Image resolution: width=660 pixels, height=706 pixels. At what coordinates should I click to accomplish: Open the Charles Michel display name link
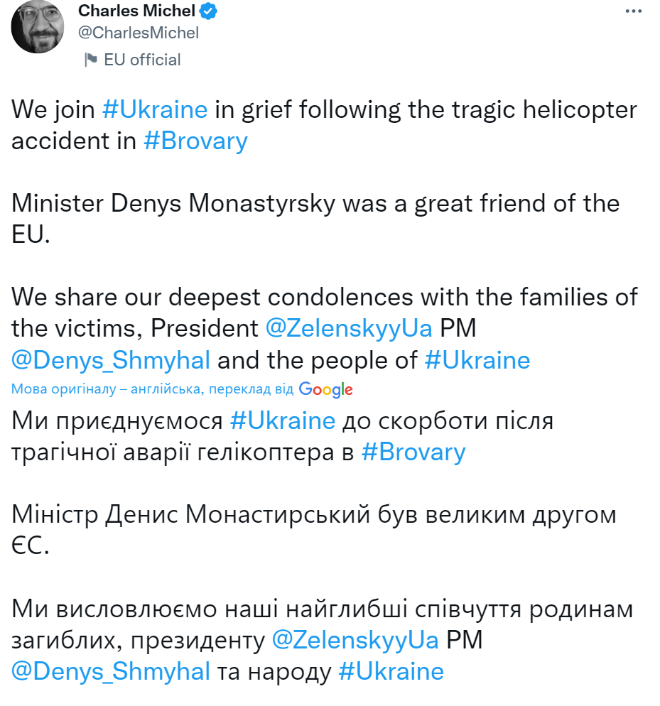click(x=137, y=11)
